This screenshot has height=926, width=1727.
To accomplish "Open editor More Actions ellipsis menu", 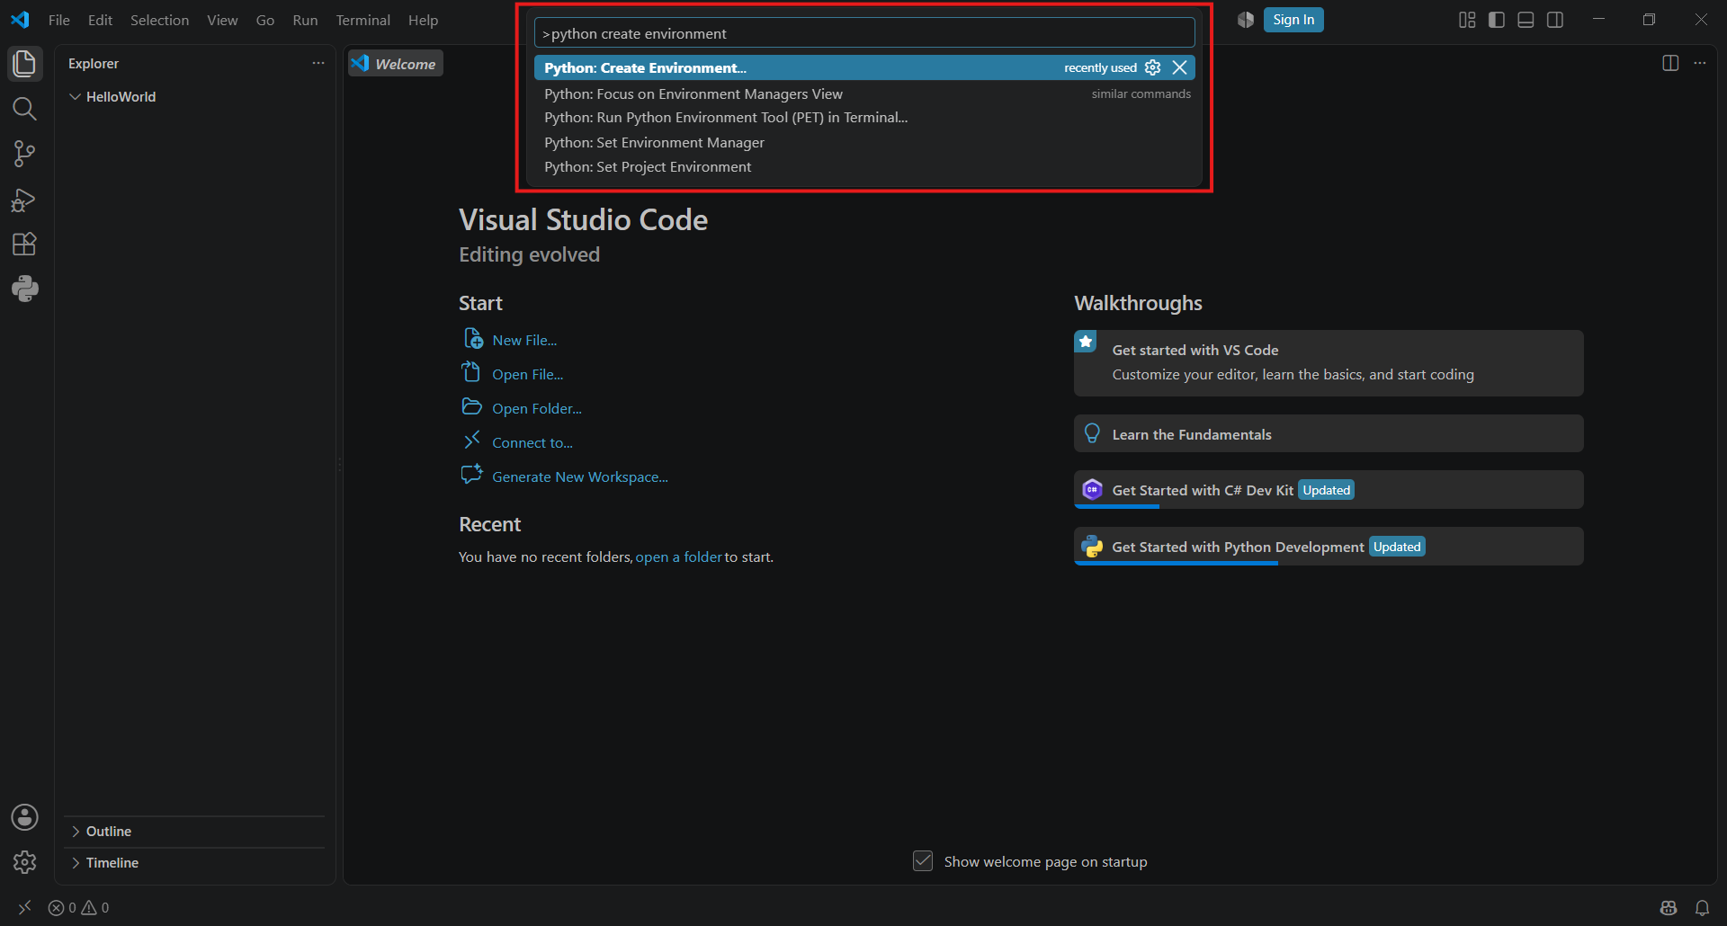I will coord(1699,63).
